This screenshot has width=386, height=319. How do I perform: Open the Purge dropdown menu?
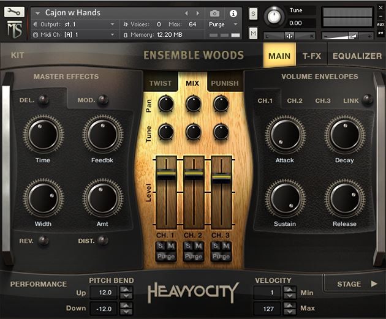235,24
